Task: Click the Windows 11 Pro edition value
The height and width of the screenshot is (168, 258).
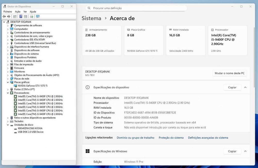Action: [133, 162]
